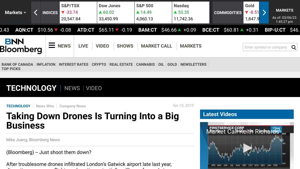The height and width of the screenshot is (169, 300).
Task: Click the Company News tag
Action: [x=72, y=106]
